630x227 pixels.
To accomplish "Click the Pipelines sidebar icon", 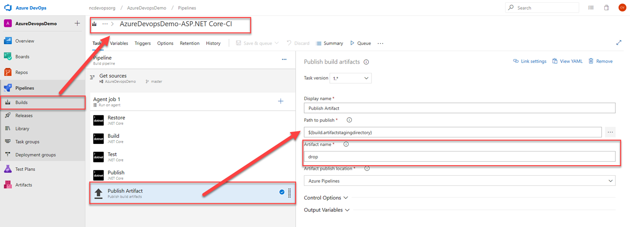I will [x=8, y=88].
